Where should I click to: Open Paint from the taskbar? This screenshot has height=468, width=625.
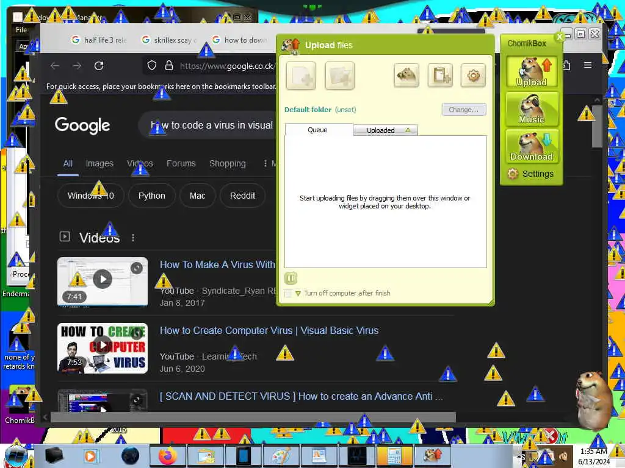[281, 456]
